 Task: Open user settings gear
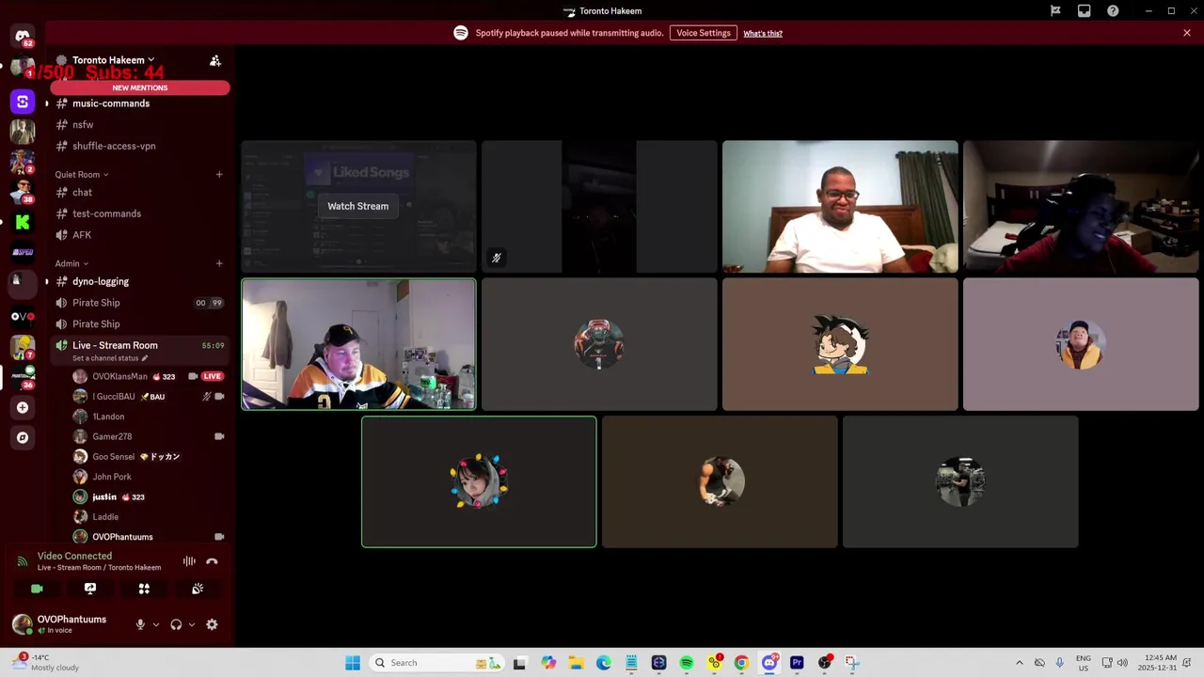click(x=212, y=624)
